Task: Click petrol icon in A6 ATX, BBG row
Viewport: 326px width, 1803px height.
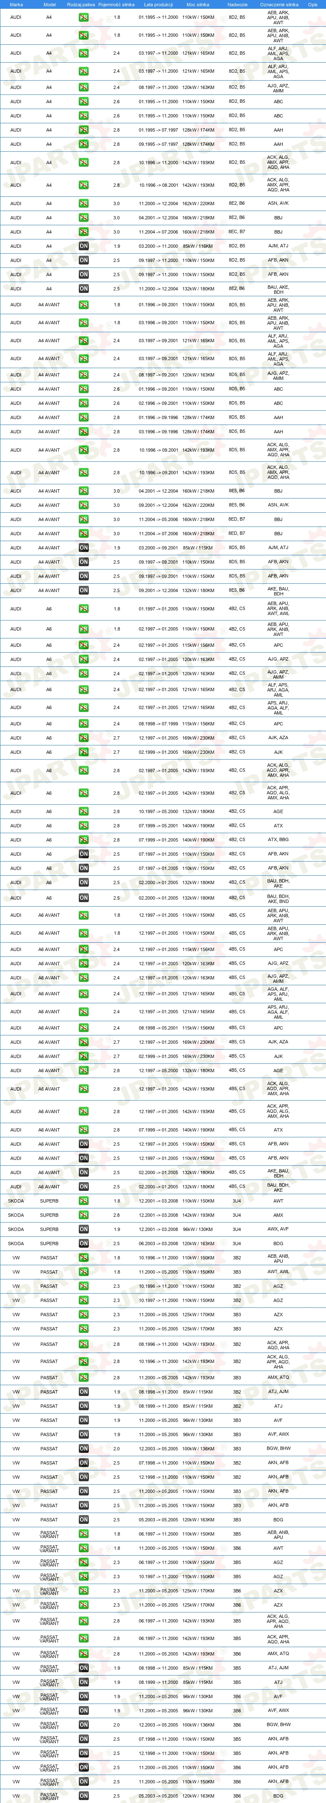Action: coord(83,840)
